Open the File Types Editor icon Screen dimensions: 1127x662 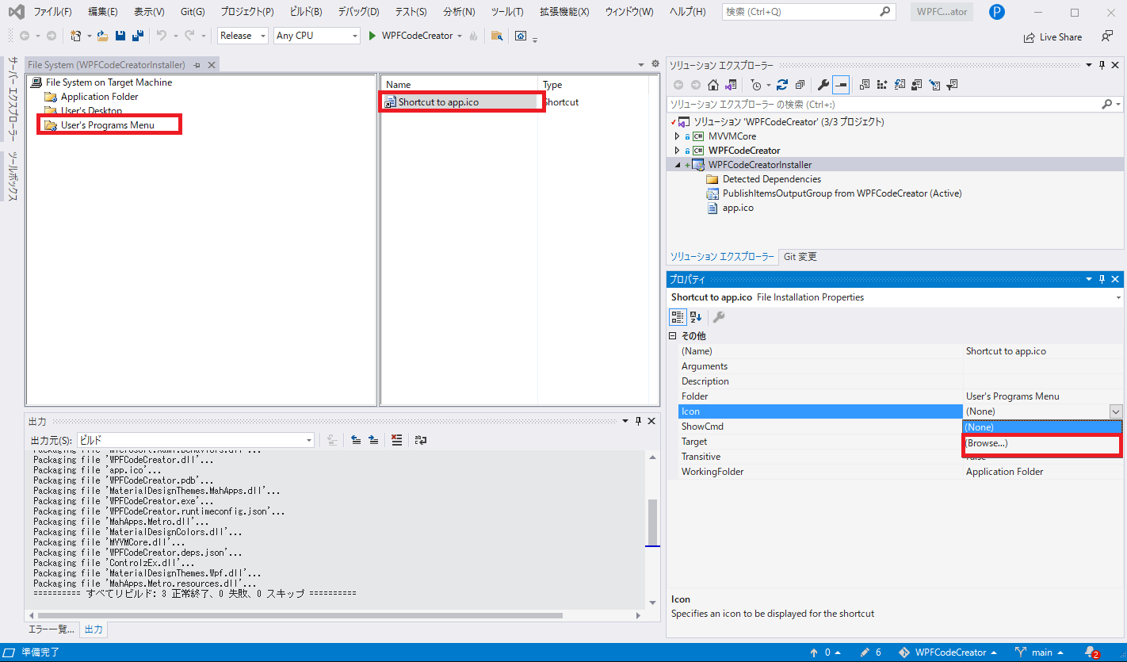899,85
